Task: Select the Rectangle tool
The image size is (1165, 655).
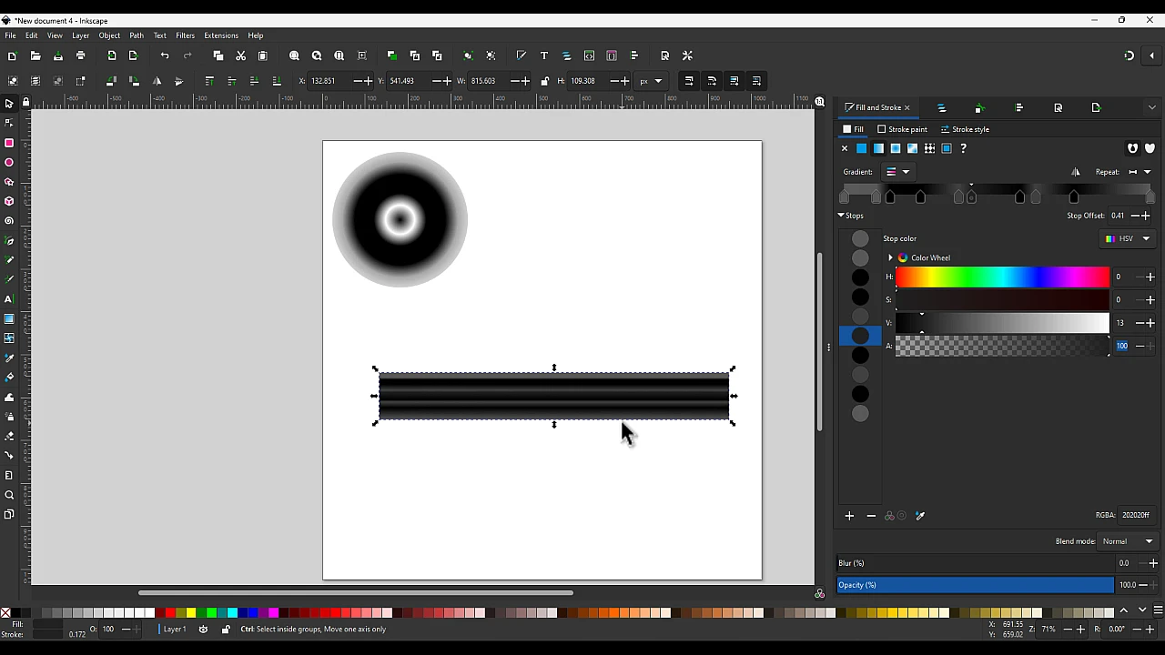Action: pos(9,143)
